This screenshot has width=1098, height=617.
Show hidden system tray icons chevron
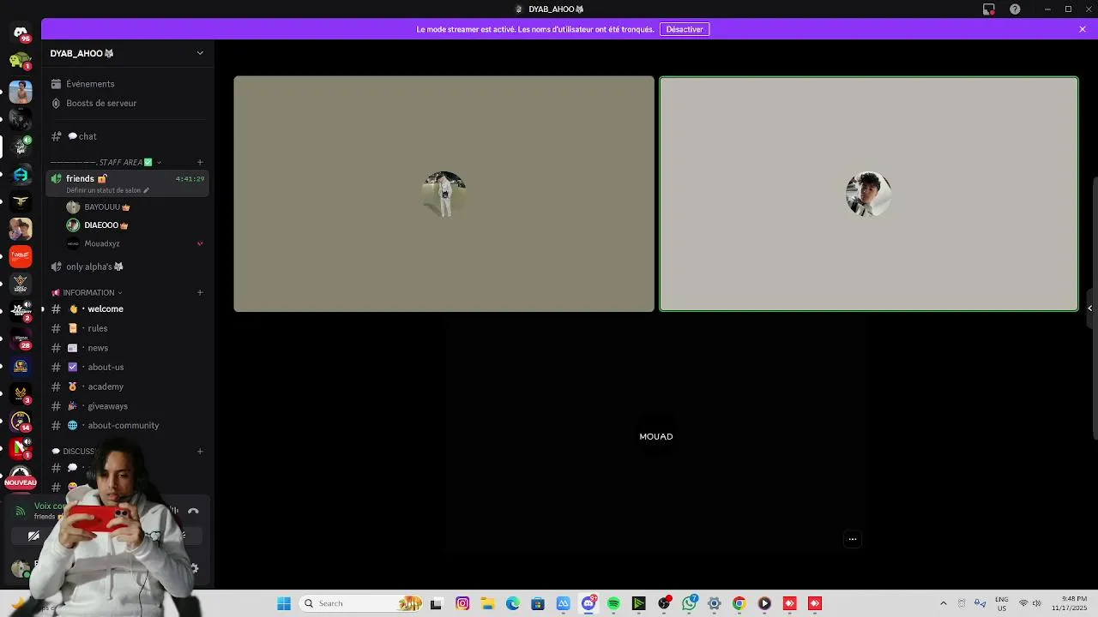pyautogui.click(x=944, y=603)
